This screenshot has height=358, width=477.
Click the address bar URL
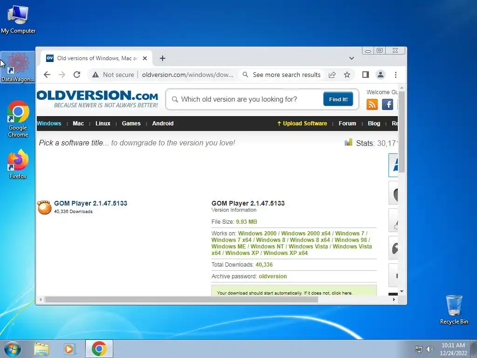coord(188,75)
